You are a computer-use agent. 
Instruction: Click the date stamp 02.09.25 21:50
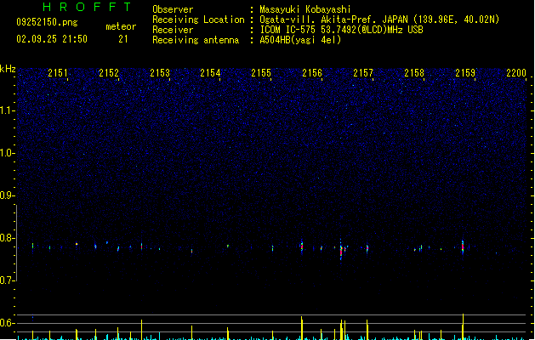(x=52, y=39)
